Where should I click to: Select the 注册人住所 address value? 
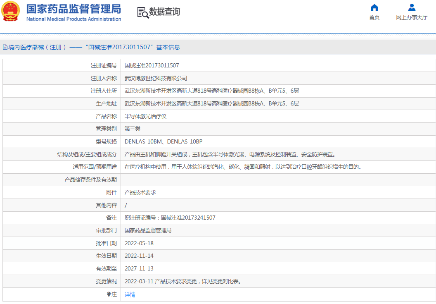[x=212, y=91]
